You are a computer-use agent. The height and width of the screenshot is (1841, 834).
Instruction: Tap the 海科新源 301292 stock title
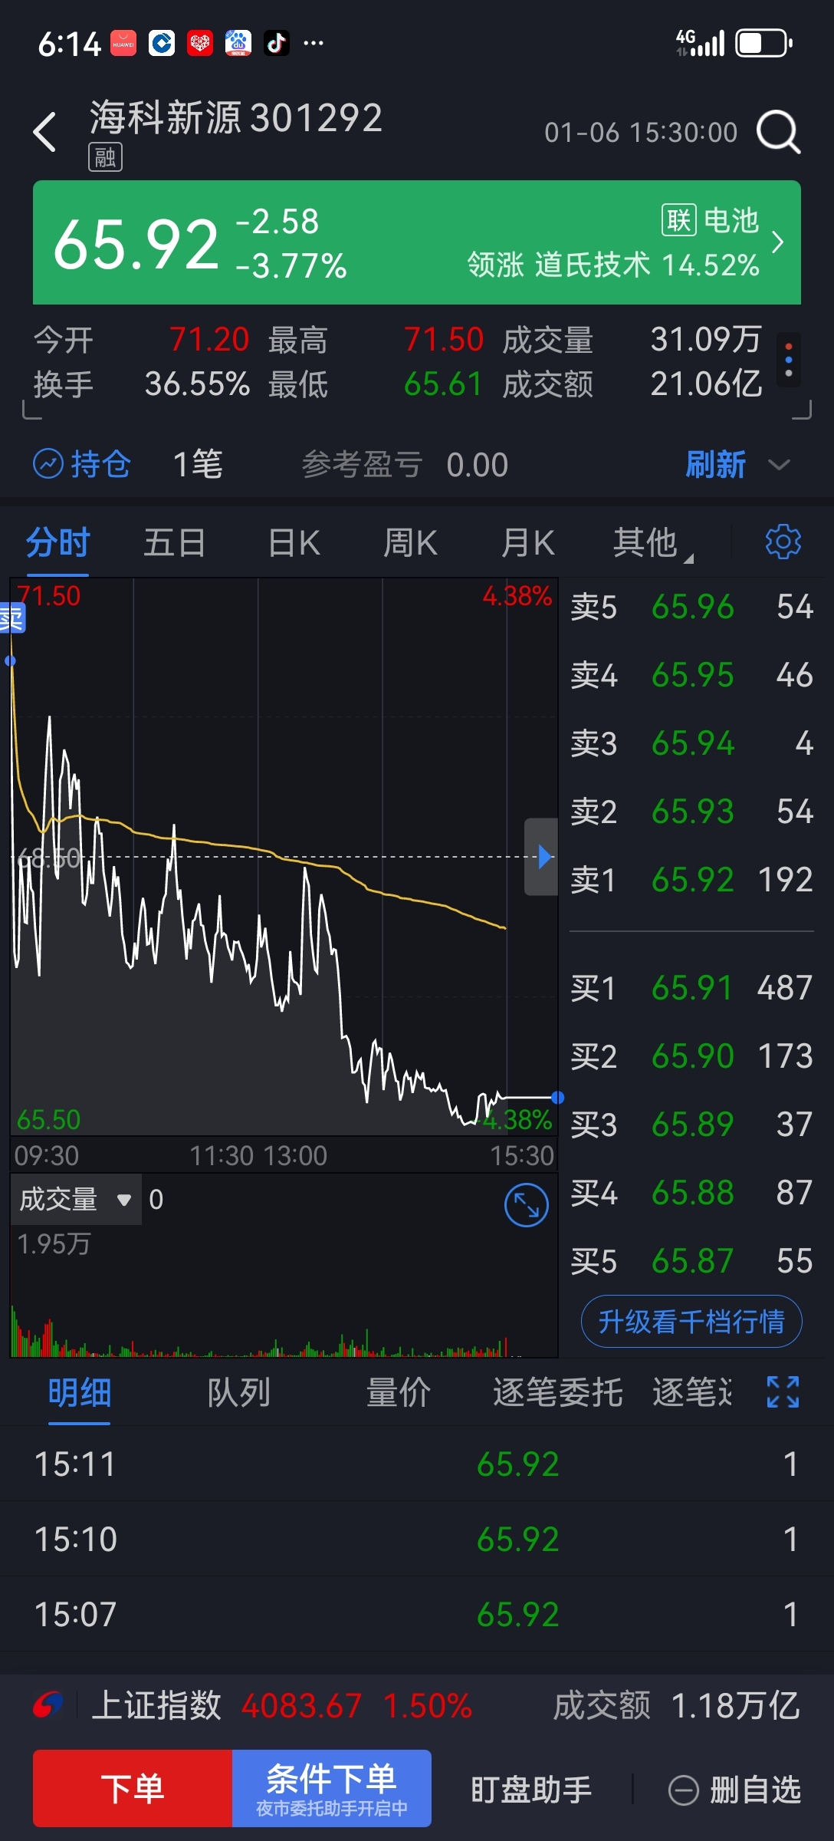tap(236, 118)
